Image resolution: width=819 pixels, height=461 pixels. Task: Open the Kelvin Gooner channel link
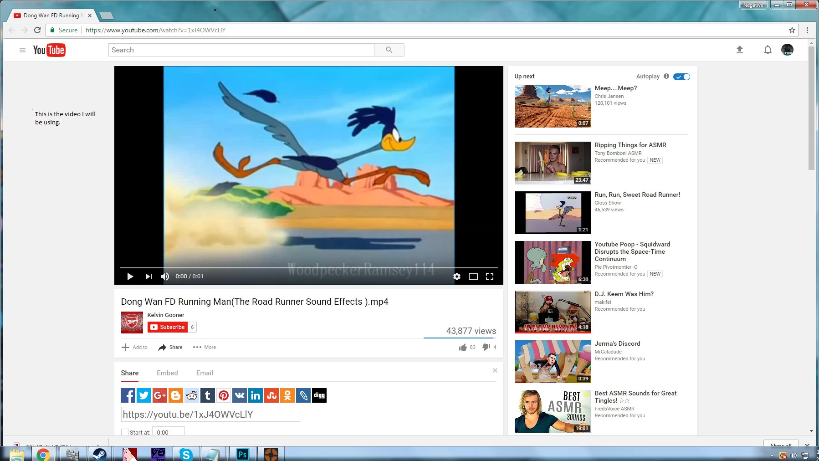coord(166,315)
